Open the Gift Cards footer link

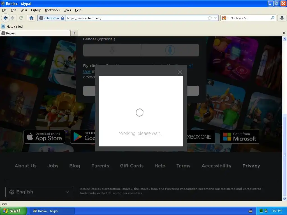pos(132,166)
